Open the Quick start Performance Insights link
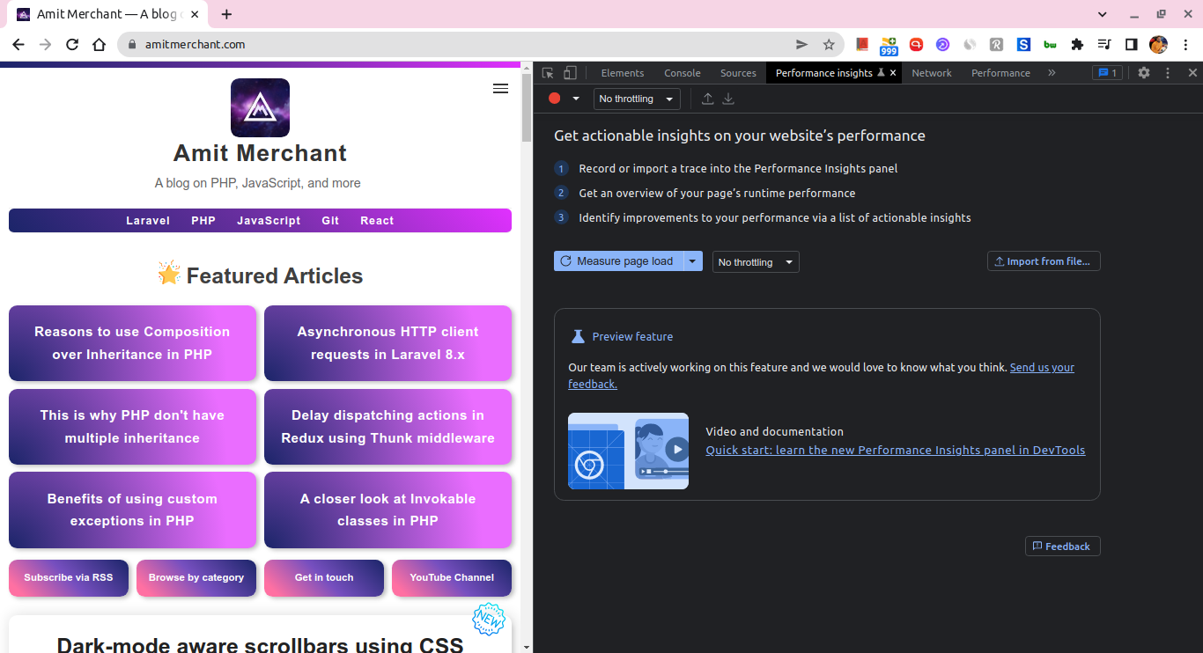The image size is (1203, 653). tap(895, 451)
